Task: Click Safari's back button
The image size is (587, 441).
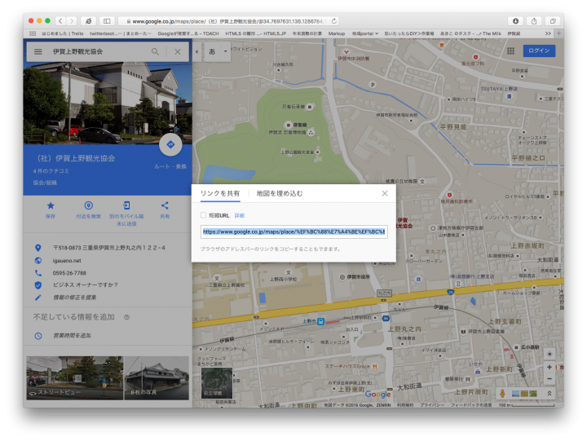Action: [x=60, y=21]
